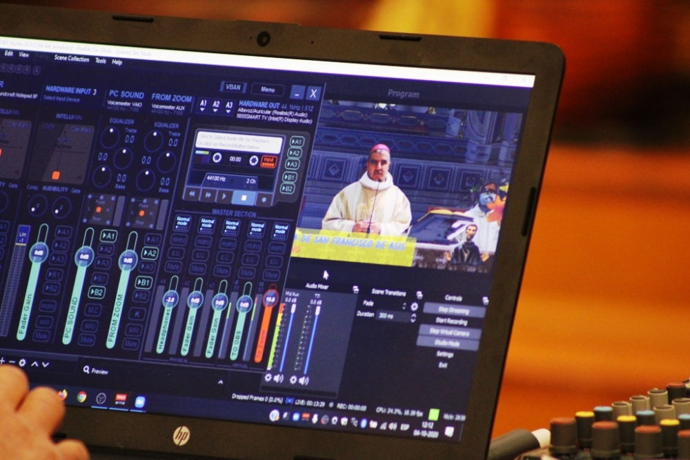The width and height of the screenshot is (690, 460).
Task: Open the OBS Tools menu
Action: [x=101, y=61]
